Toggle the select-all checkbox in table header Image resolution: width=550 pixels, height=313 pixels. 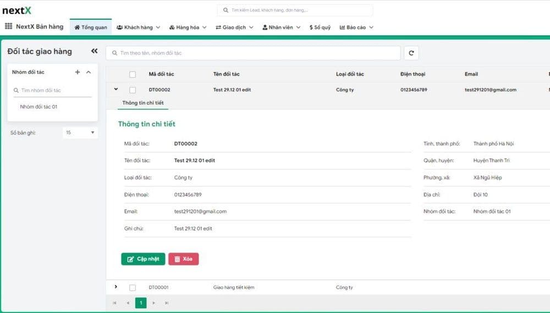133,74
